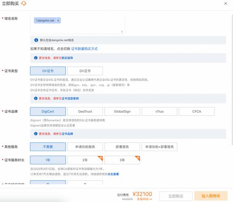Open 证书数量购买方式 link
This screenshot has width=233, height=202.
84,49
